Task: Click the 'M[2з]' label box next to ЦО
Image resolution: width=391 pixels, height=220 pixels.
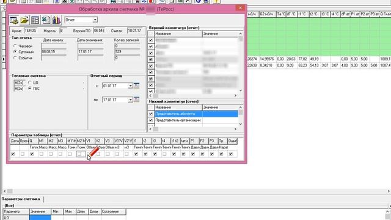Action: coord(19,82)
